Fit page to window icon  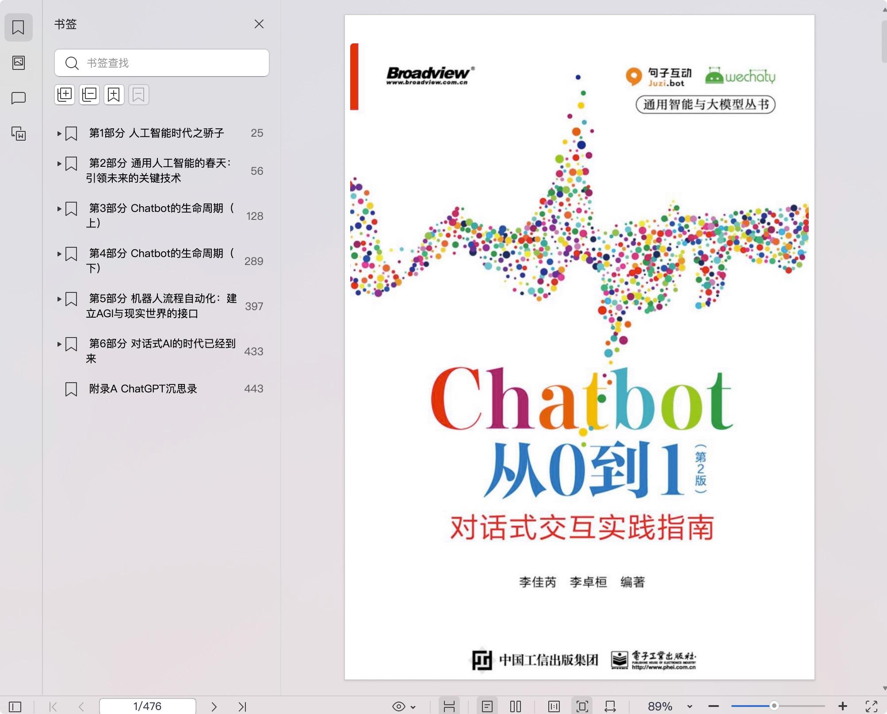click(x=582, y=706)
